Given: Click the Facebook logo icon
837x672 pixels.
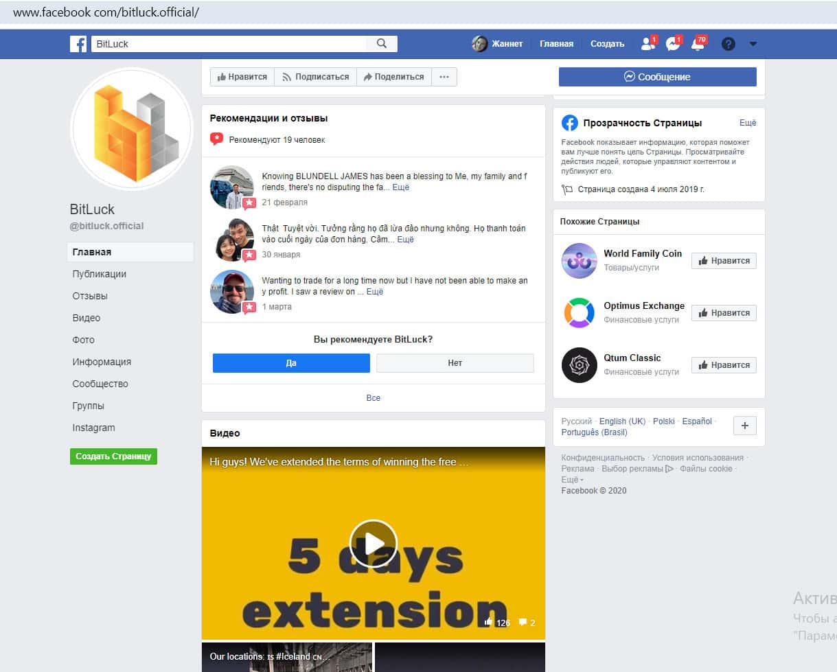Looking at the screenshot, I should [x=78, y=44].
